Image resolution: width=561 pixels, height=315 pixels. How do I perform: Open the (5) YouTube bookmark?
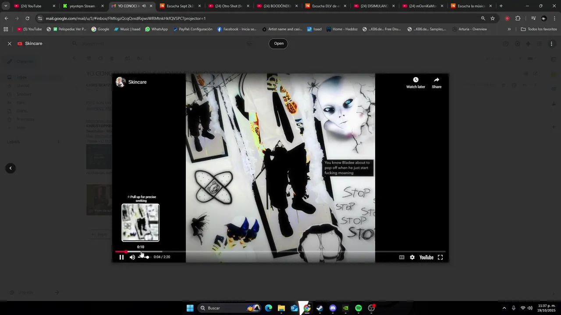click(29, 29)
